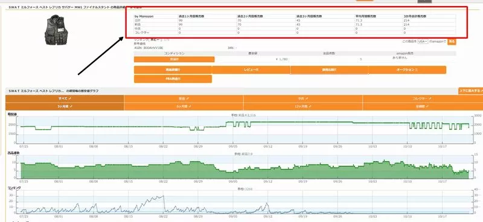Click the 過去2ヶ月目販売数 column header
Viewport: 483px width, 222px height.
tap(249, 16)
